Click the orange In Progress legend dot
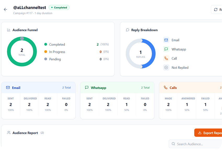This screenshot has width=222, height=150. (x=45, y=52)
